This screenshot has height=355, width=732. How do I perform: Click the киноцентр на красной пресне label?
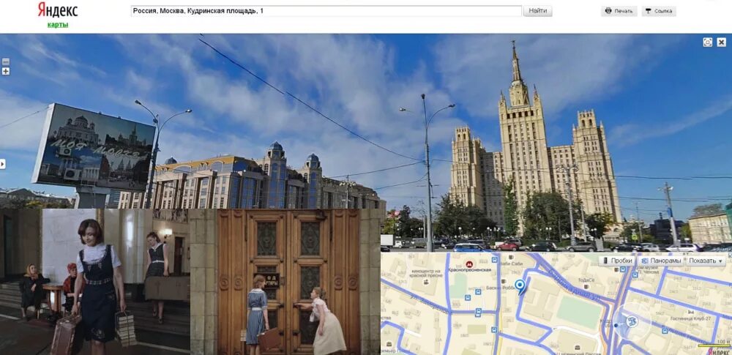426,273
